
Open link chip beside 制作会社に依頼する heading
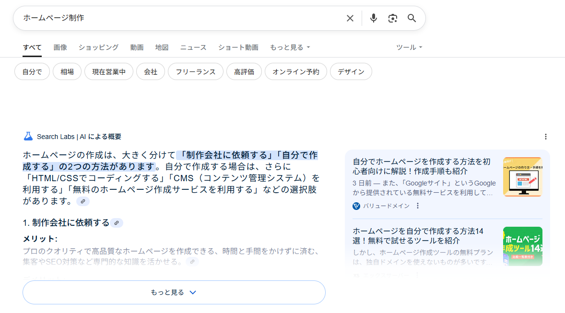[117, 223]
